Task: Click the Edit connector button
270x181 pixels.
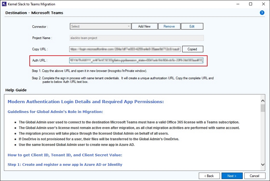Action: click(x=192, y=26)
